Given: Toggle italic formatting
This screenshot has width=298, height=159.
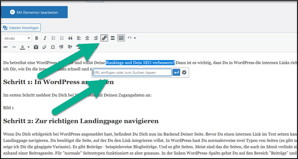Looking at the screenshot, I should (45, 38).
